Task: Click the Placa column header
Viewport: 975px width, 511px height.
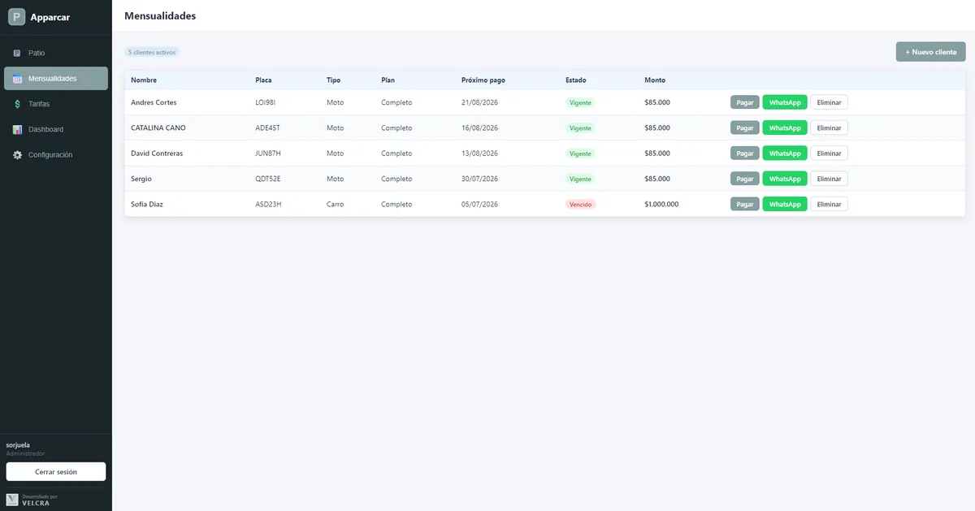Action: point(263,80)
